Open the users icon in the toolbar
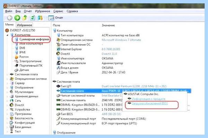The width and height of the screenshot is (208, 138). 40,18
